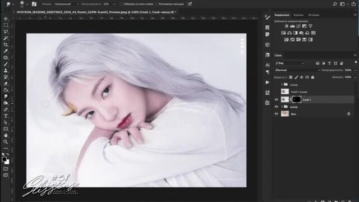Select the Paint Bucket tool
359x202 pixels.
(6, 90)
